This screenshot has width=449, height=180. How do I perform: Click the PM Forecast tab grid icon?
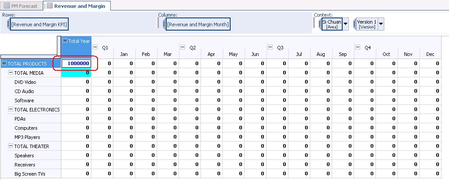click(x=7, y=6)
